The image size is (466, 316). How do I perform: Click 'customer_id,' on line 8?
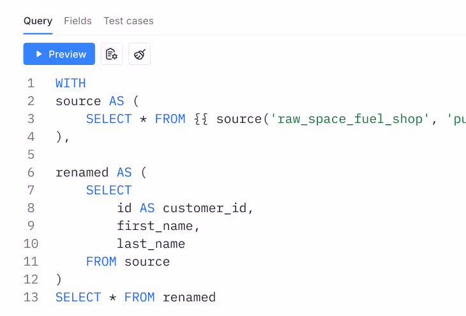tap(208, 208)
